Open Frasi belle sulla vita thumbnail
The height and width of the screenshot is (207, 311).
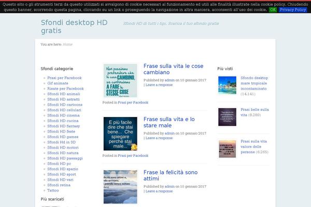coord(228,117)
